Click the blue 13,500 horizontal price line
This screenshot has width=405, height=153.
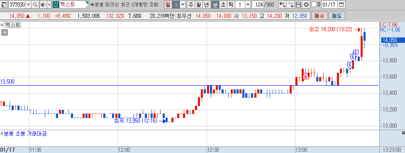[189, 85]
